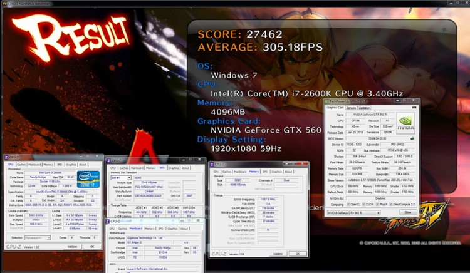The image size is (470, 273).
Task: Select the CPU tab in the Memory window
Action: (x=216, y=172)
